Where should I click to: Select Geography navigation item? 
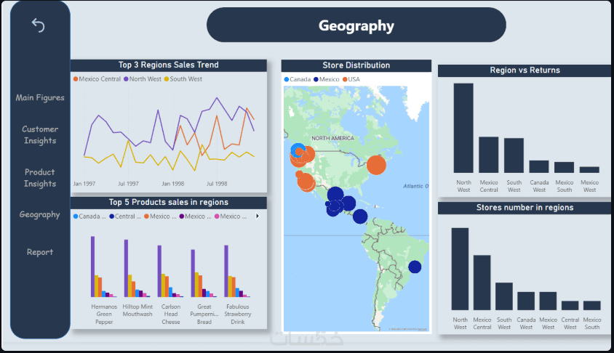point(39,214)
